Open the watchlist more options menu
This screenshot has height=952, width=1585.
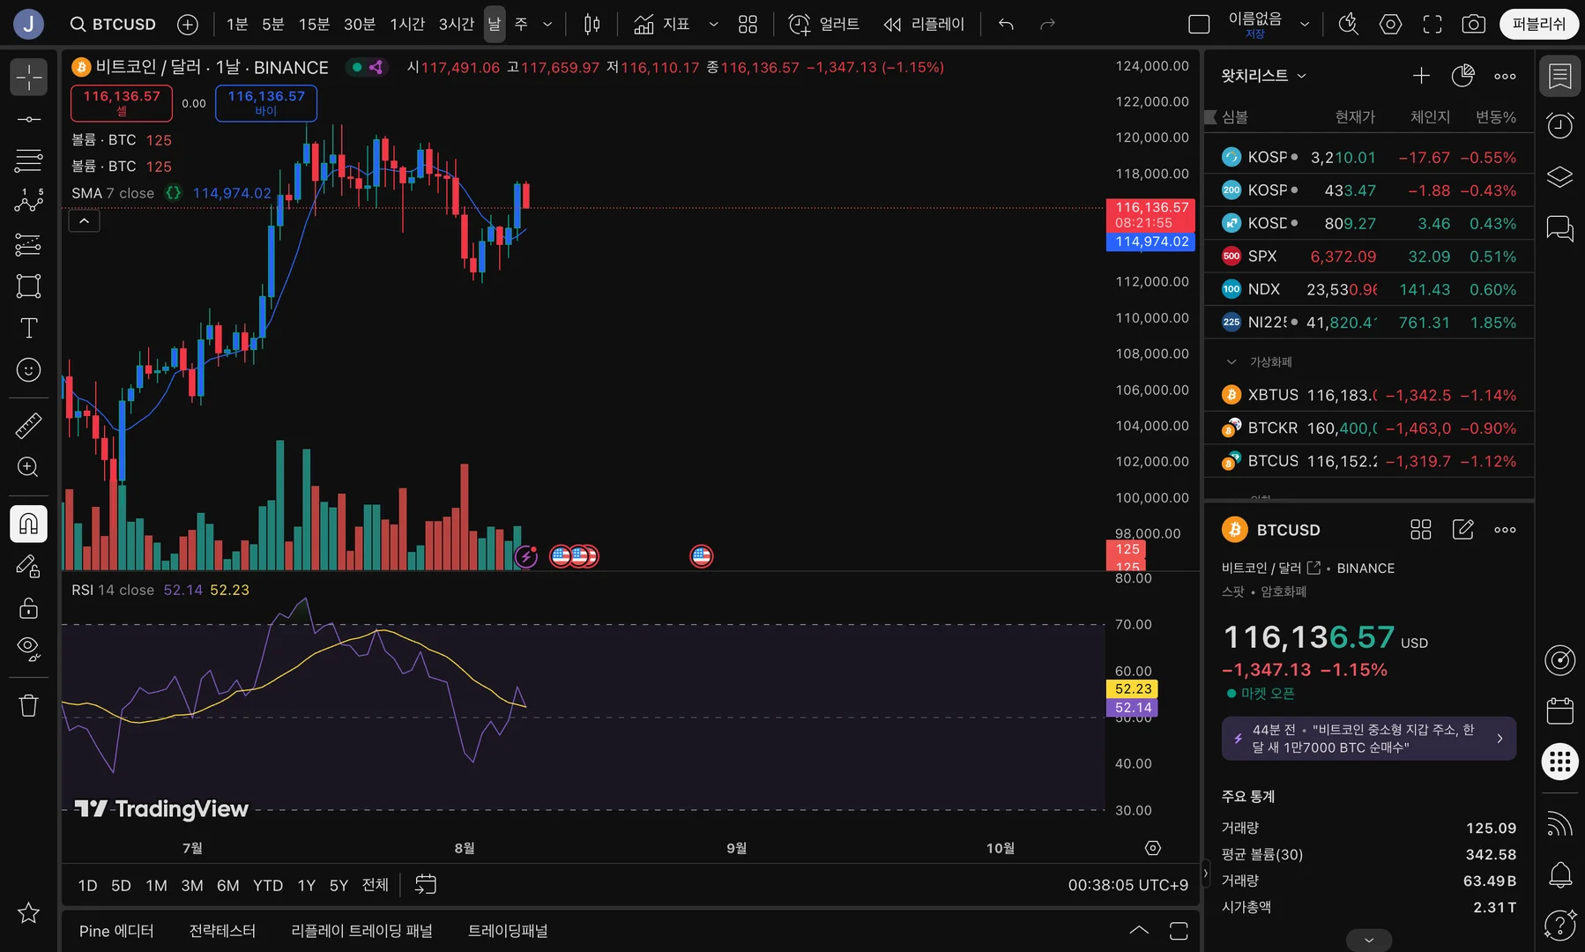tap(1506, 76)
